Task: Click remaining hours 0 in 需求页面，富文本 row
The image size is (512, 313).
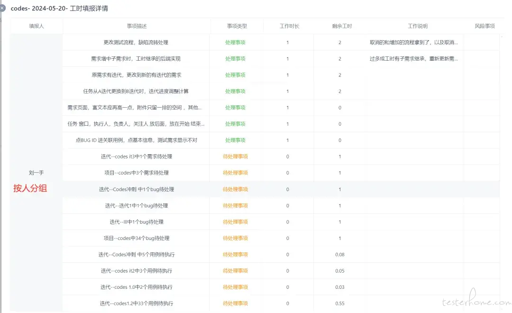Action: (x=340, y=108)
